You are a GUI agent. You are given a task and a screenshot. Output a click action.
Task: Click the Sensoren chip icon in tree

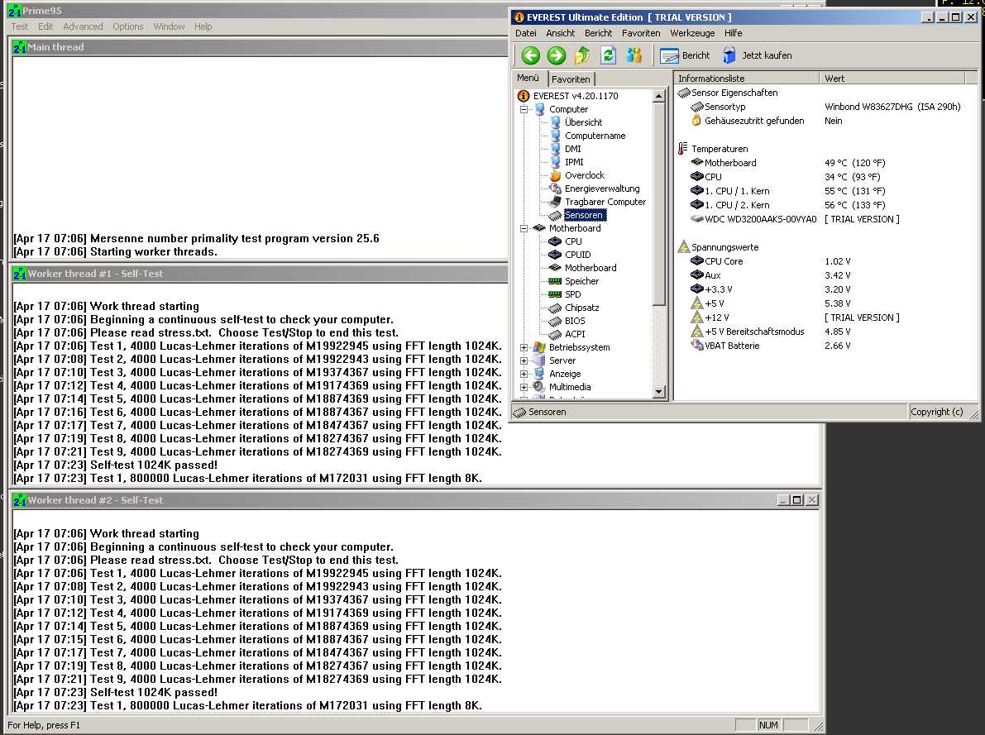click(x=555, y=216)
